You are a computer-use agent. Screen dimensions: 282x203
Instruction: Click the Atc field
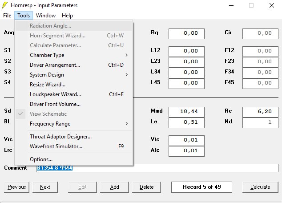[186, 151]
